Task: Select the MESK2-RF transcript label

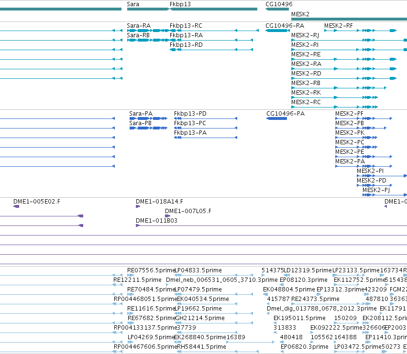Action: click(x=339, y=26)
